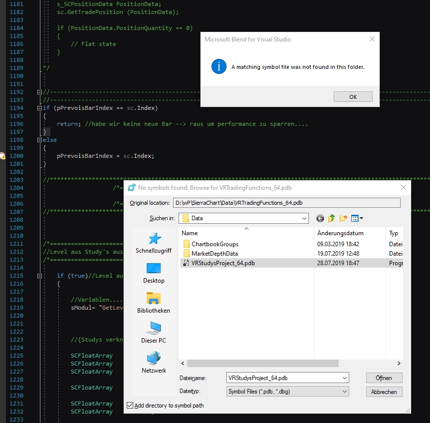Create a new folder

click(343, 218)
